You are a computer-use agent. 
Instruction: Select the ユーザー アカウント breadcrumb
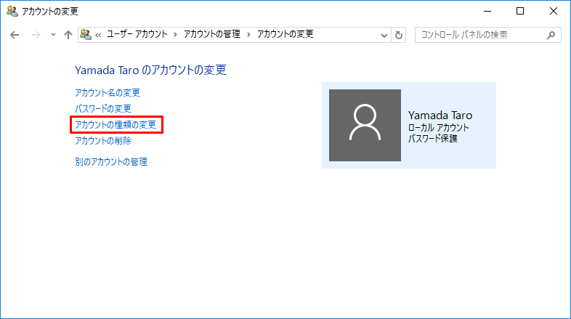[137, 34]
